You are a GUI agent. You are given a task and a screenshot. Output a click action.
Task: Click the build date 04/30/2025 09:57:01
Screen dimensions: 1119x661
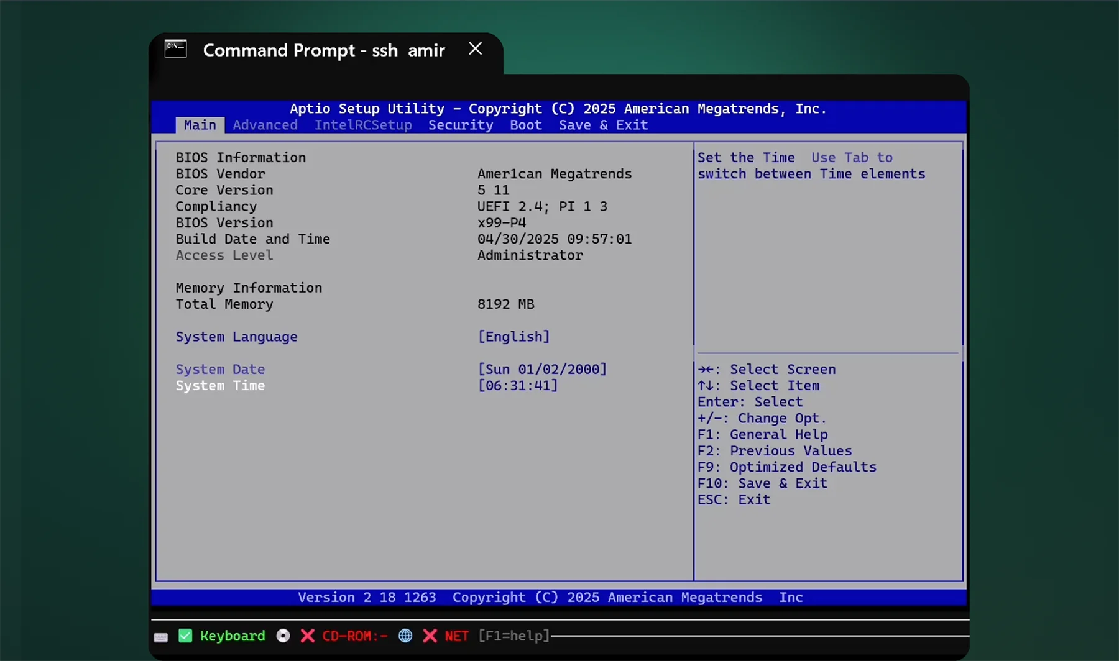tap(555, 239)
